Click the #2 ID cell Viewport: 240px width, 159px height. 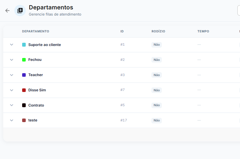click(x=122, y=60)
